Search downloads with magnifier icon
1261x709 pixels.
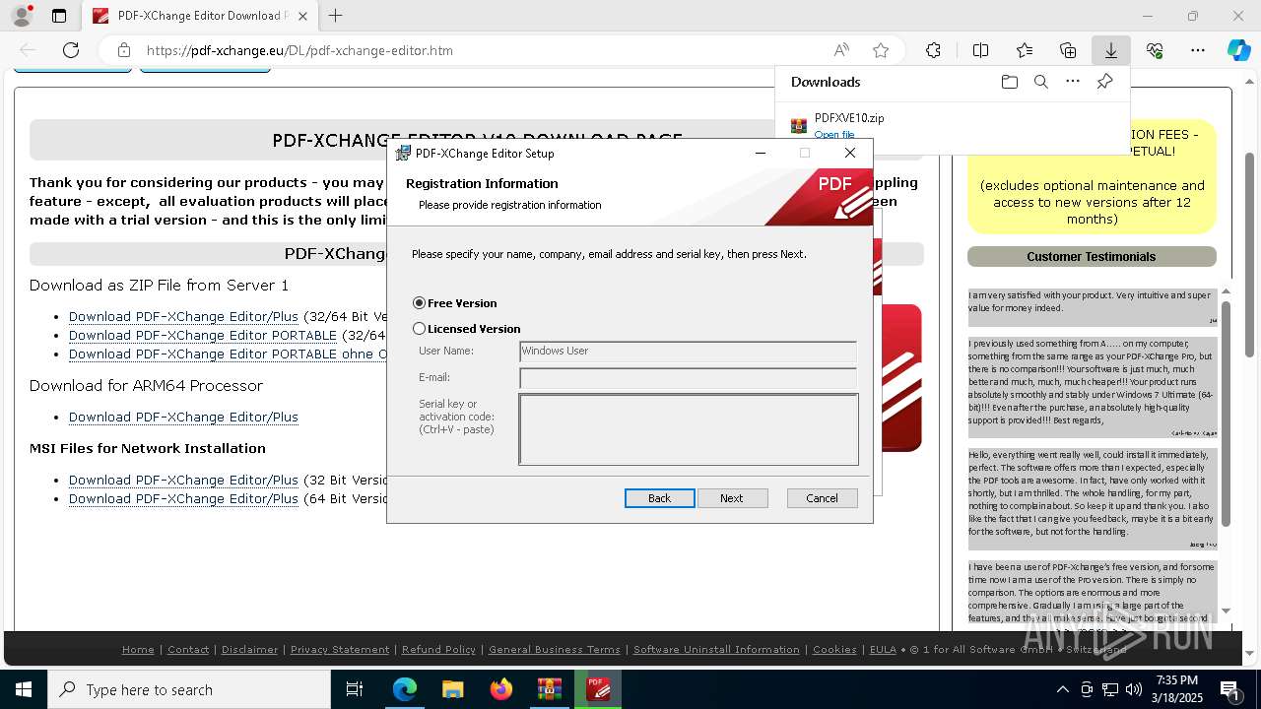pos(1041,82)
